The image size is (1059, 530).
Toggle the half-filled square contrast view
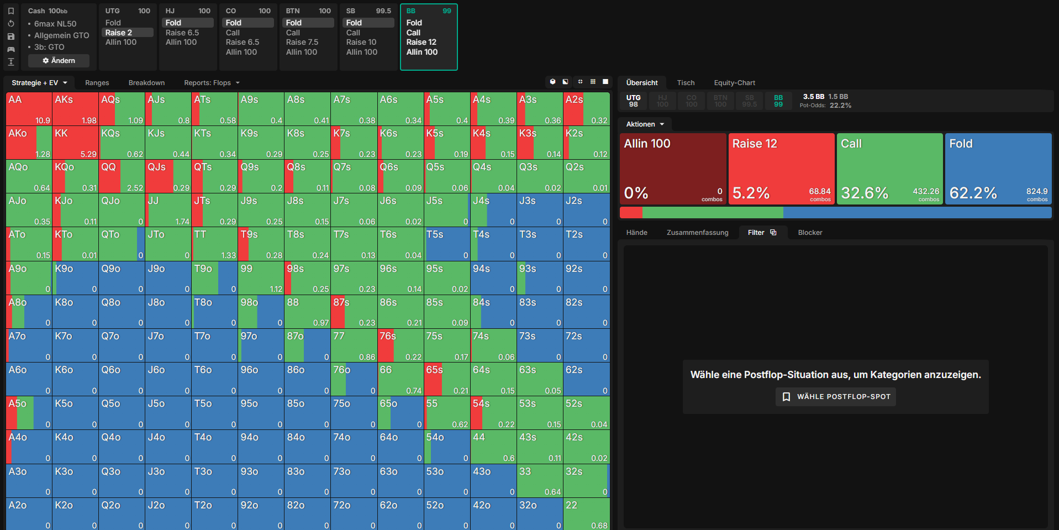point(565,82)
